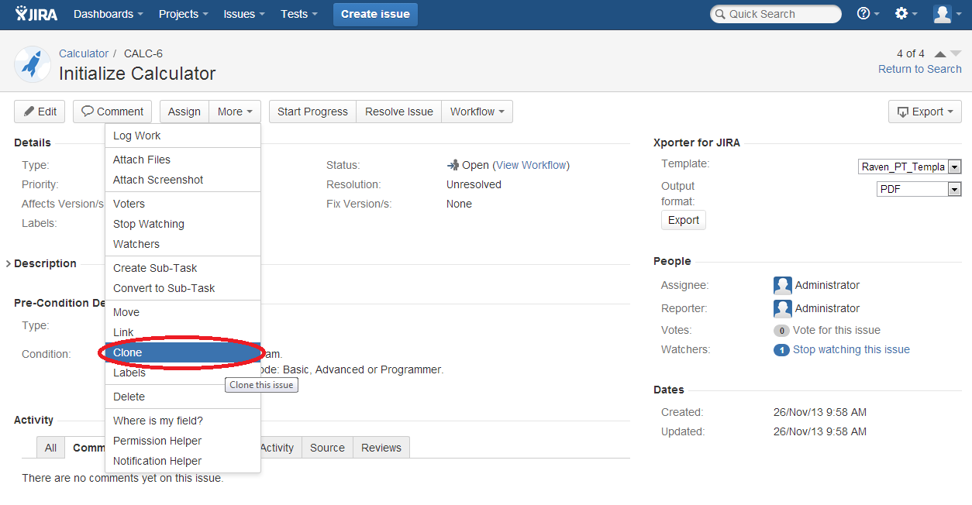Viewport: 972px width, 505px height.
Task: Click the CALC-6 issue key
Action: 143,53
